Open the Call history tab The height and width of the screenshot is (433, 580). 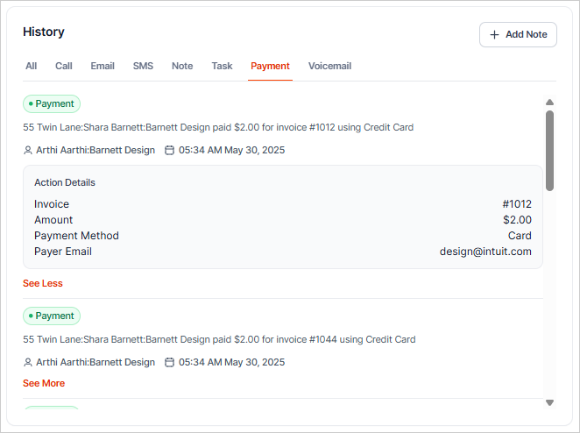(64, 66)
